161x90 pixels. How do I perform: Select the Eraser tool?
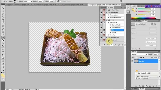[x=3, y=37]
